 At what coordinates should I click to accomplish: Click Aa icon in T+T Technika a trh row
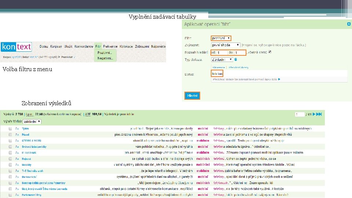17,171
